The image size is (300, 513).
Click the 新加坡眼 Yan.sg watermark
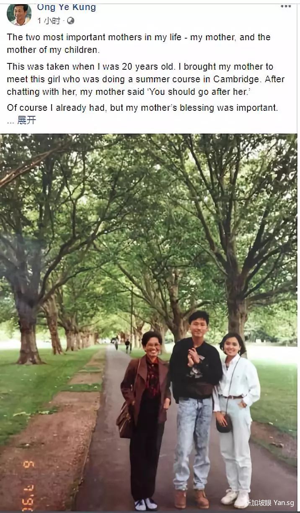270,503
